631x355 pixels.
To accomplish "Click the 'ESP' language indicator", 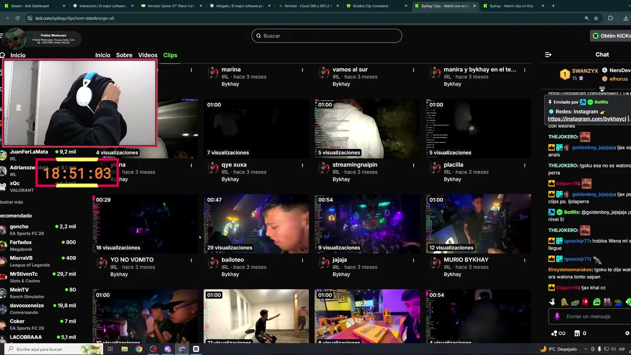I will [x=623, y=349].
